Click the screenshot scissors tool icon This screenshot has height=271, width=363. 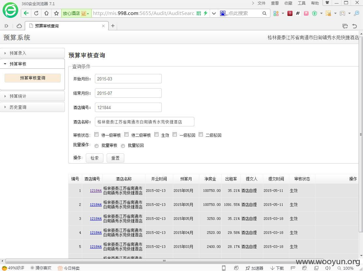pyautogui.click(x=328, y=13)
